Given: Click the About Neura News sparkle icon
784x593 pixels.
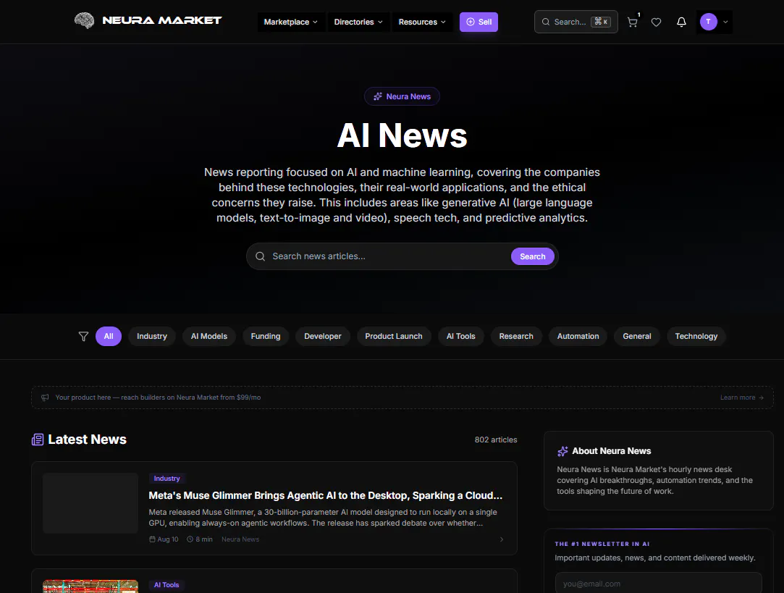Looking at the screenshot, I should 562,452.
